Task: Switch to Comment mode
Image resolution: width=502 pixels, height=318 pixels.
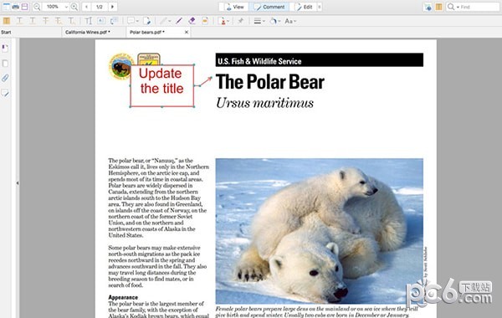Action: click(269, 7)
